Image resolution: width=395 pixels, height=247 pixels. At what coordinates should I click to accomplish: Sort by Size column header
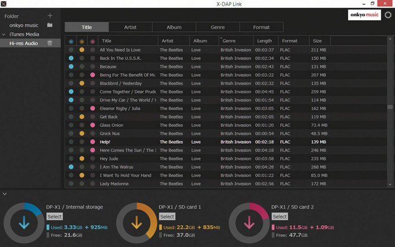pos(320,41)
